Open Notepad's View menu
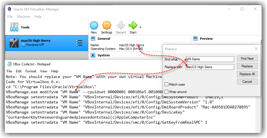 44,71
